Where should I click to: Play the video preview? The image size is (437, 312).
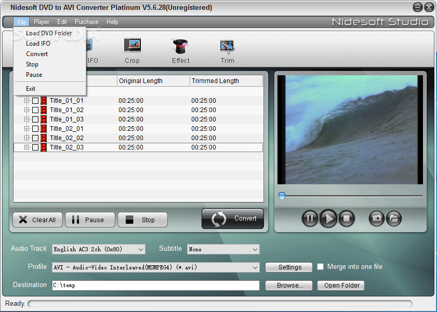point(328,219)
